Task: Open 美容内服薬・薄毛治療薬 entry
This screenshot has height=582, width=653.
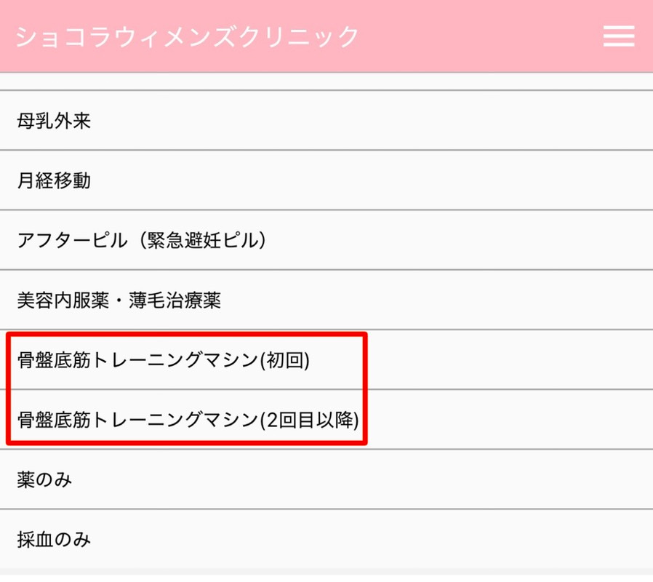Action: click(119, 300)
